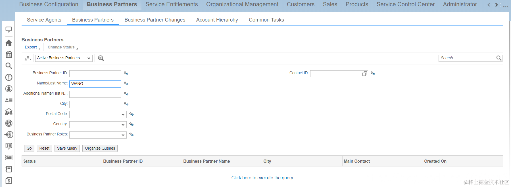511x187 pixels.
Task: Select top-level Business Partners work center
Action: (x=112, y=4)
